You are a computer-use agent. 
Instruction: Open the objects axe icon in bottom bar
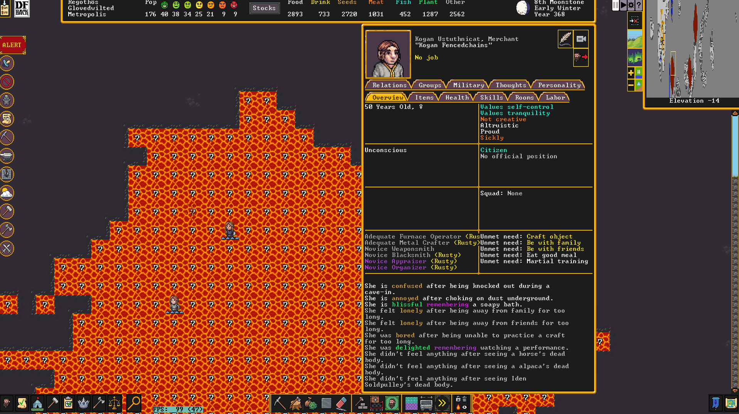[x=99, y=403]
